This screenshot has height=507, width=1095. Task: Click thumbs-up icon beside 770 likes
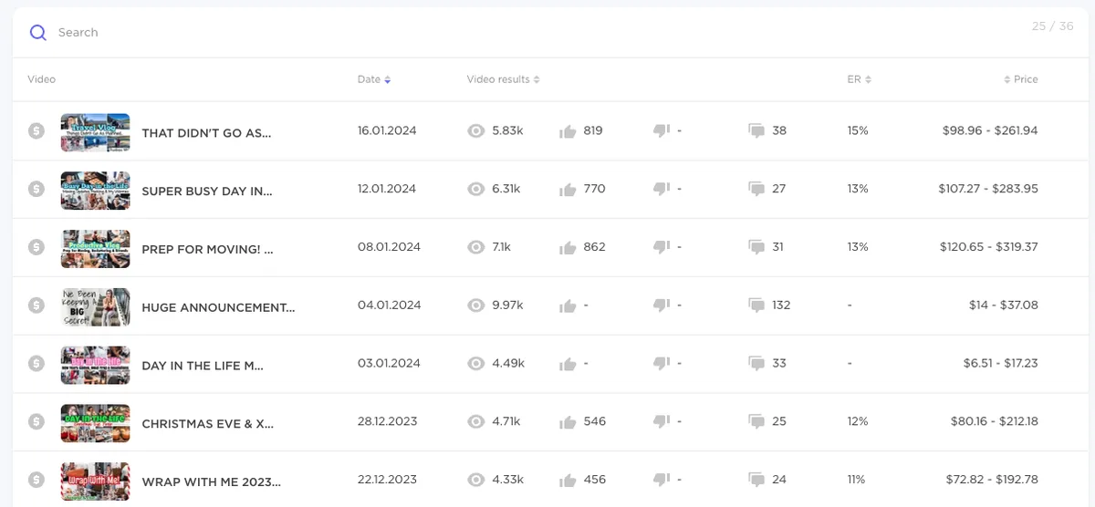pyautogui.click(x=568, y=190)
